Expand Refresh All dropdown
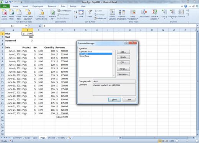Screen dimensions: 199x143 point(52,18)
